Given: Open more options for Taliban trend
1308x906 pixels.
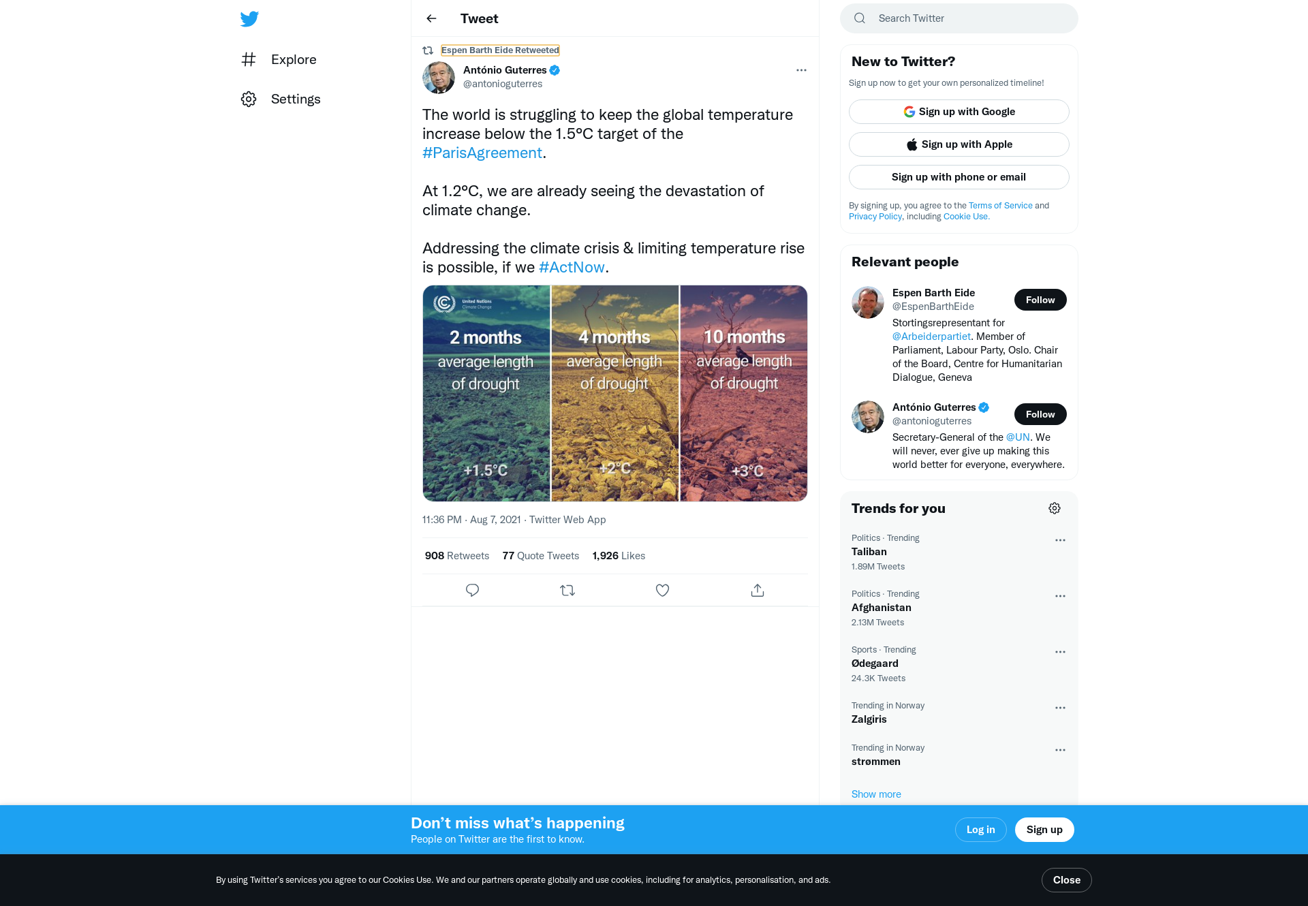Looking at the screenshot, I should tap(1060, 540).
